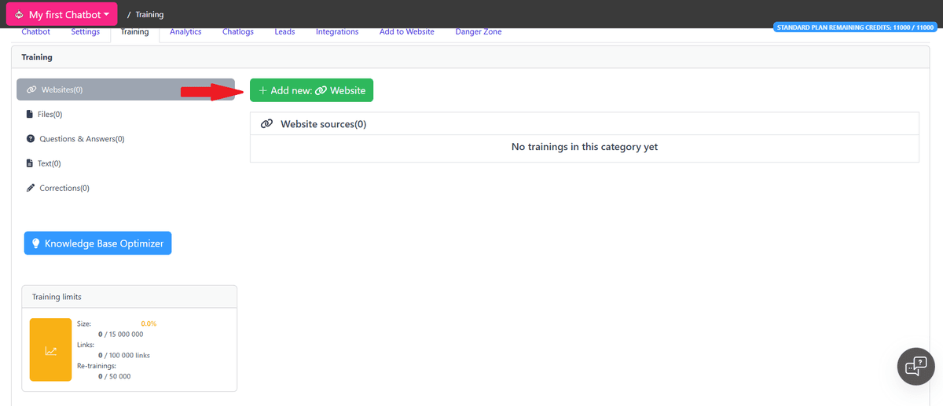Open the Integrations tab
The image size is (943, 406).
[x=337, y=32]
